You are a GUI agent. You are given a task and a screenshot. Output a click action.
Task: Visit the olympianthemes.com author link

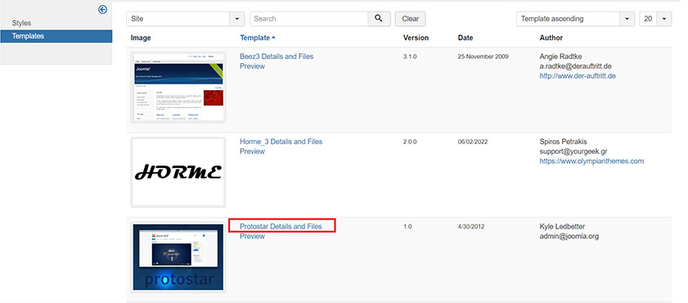click(591, 161)
